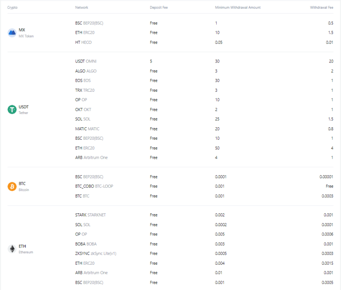The height and width of the screenshot is (290, 341).
Task: Click the MATIC MATIC network row
Action: pyautogui.click(x=170, y=129)
